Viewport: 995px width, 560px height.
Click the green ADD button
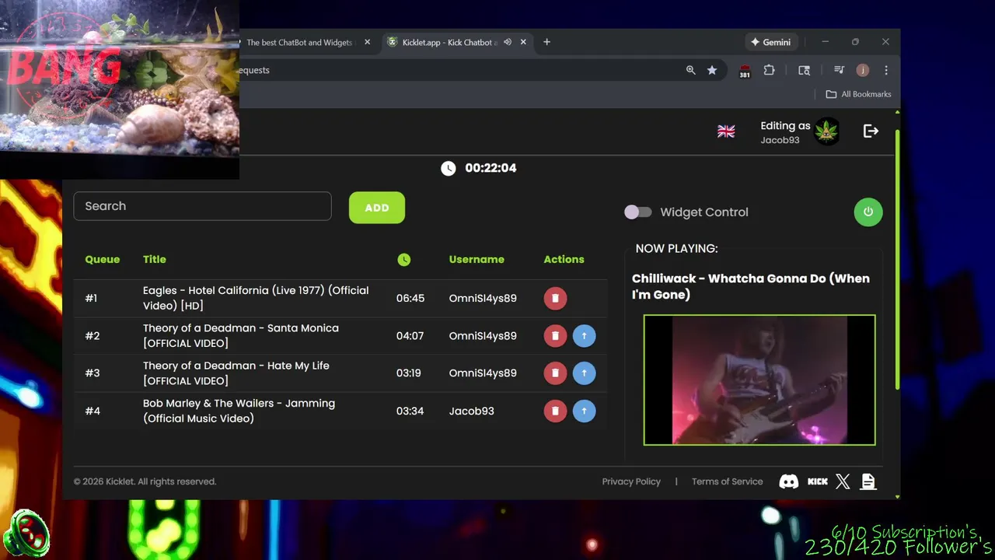pos(377,208)
